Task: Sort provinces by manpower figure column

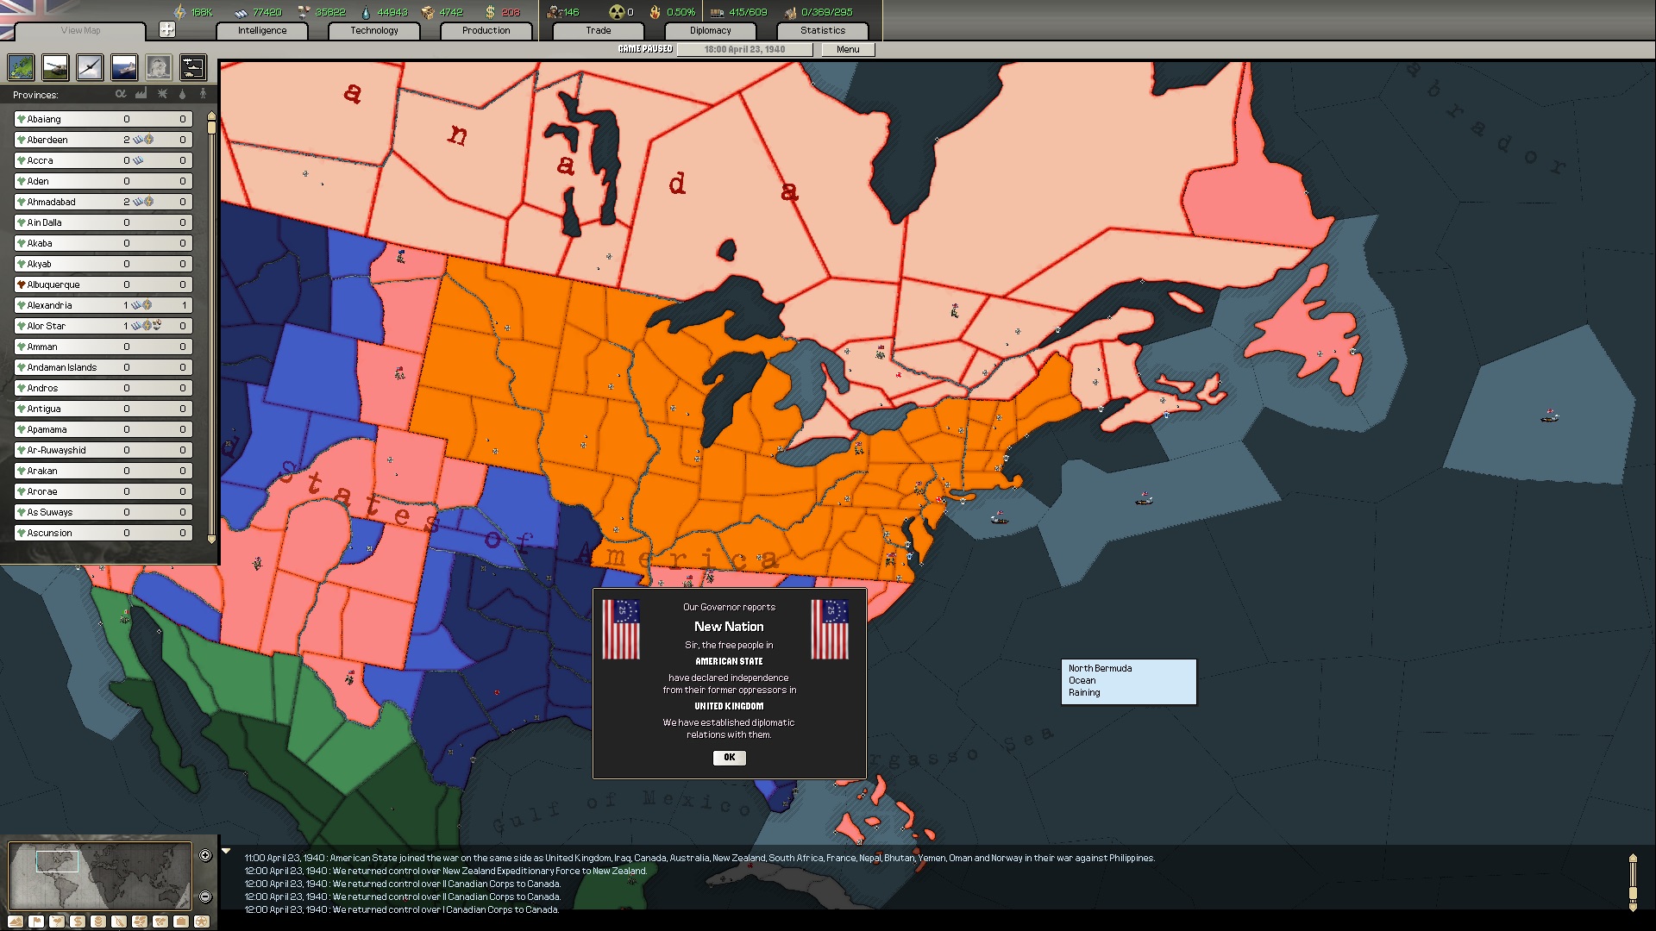Action: [203, 94]
